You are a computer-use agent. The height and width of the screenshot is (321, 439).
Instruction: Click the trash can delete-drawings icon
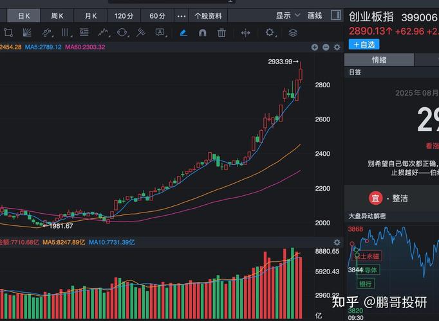point(221,32)
